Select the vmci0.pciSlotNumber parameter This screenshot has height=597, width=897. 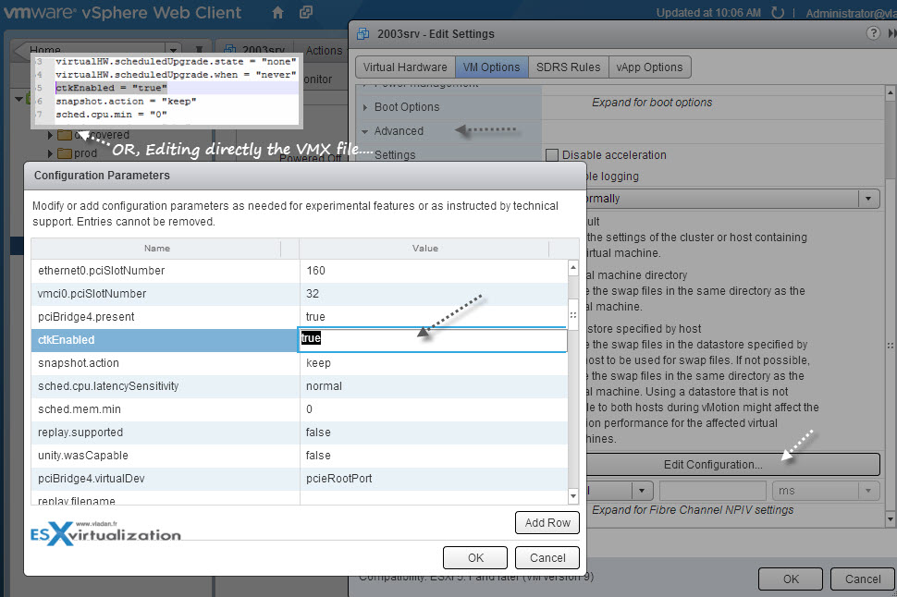click(x=92, y=294)
